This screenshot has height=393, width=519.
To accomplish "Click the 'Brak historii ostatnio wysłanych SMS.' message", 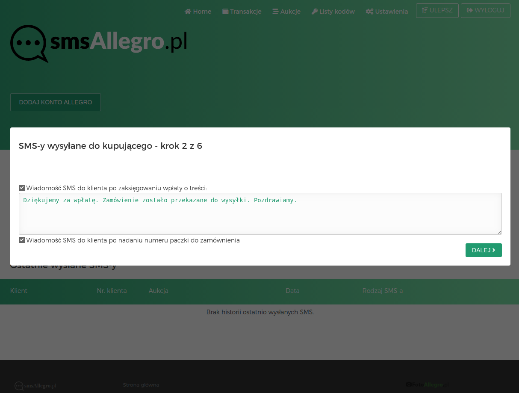I will click(260, 312).
